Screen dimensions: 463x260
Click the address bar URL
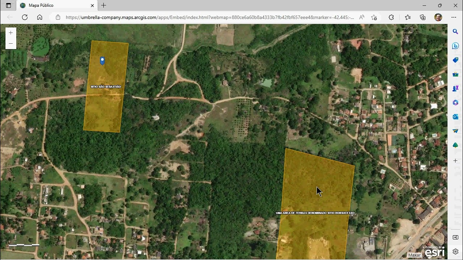[210, 17]
